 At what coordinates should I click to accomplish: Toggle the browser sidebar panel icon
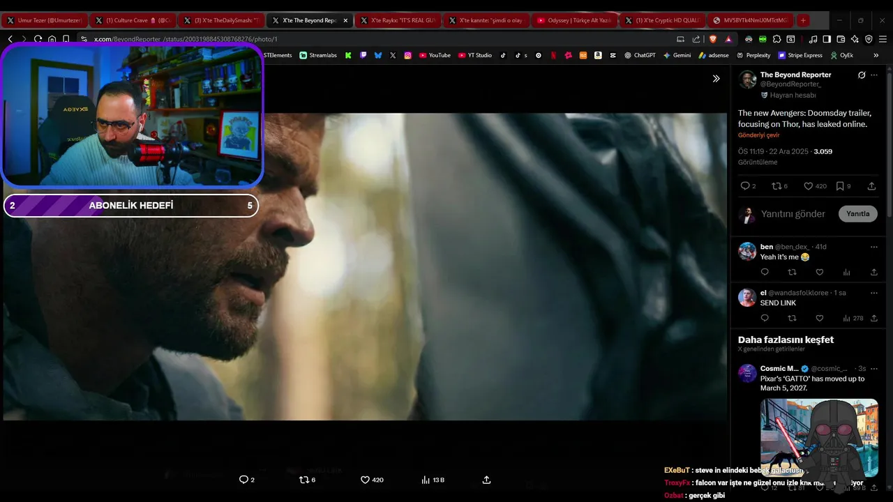click(x=827, y=39)
